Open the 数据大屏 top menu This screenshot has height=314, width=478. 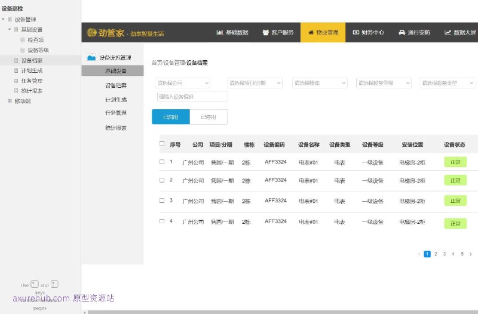(x=460, y=32)
